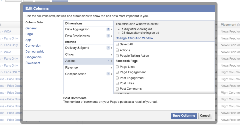The width and height of the screenshot is (240, 125).
Task: Click the Cost per Action count badge
Action: [108, 74]
